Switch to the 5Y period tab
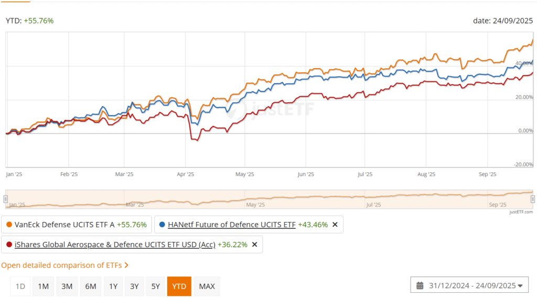 156,286
